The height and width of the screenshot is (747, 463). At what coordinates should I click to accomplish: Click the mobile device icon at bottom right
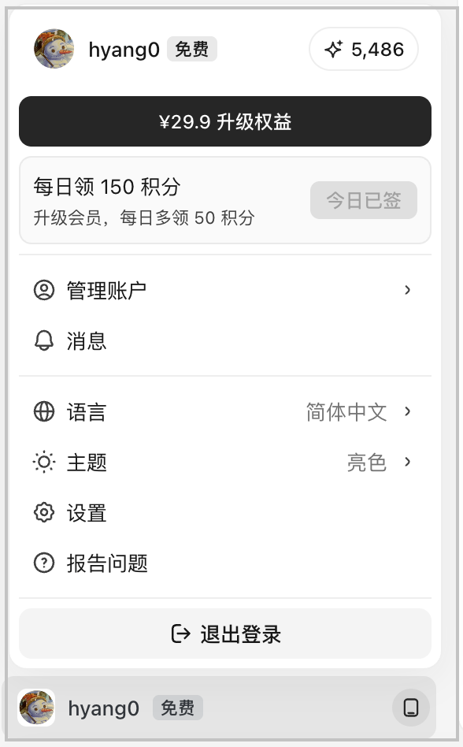coord(411,708)
